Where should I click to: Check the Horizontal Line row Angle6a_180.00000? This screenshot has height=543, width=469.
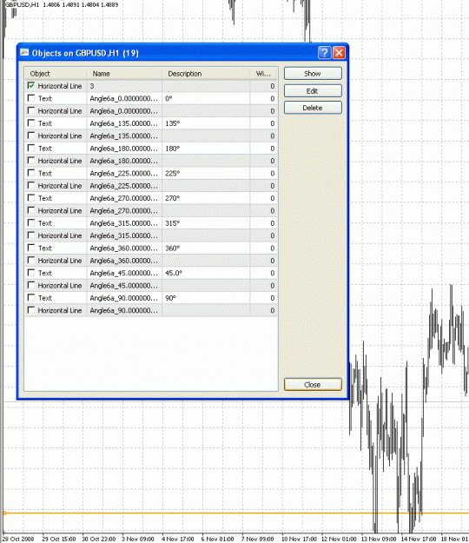pyautogui.click(x=31, y=161)
